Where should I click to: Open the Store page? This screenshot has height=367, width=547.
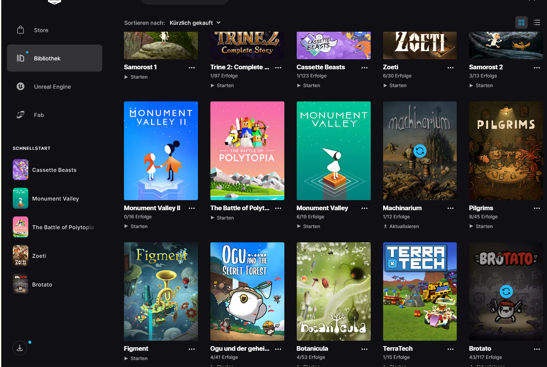click(x=55, y=30)
